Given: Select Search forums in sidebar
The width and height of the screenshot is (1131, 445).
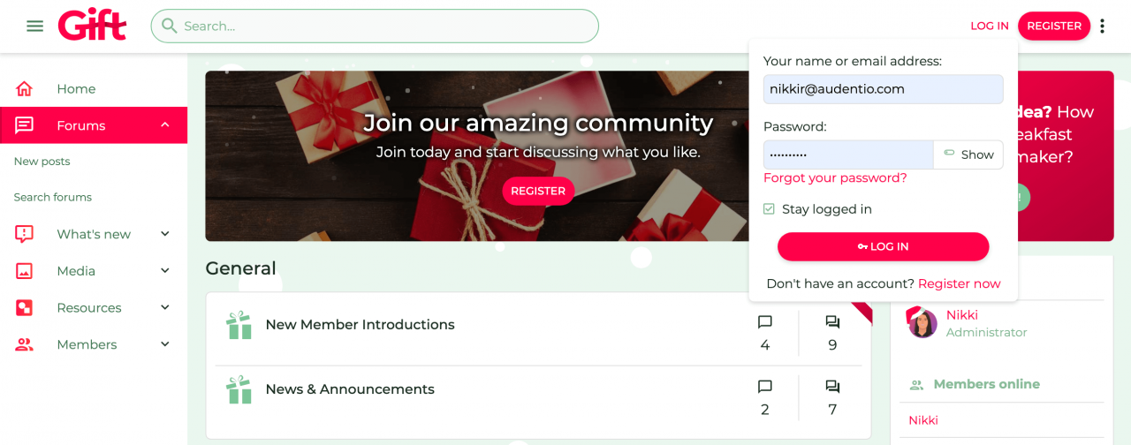Looking at the screenshot, I should 53,197.
